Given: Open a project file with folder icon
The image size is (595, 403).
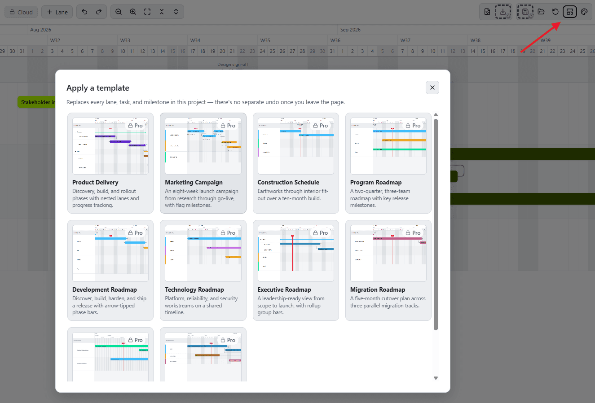Looking at the screenshot, I should (541, 12).
